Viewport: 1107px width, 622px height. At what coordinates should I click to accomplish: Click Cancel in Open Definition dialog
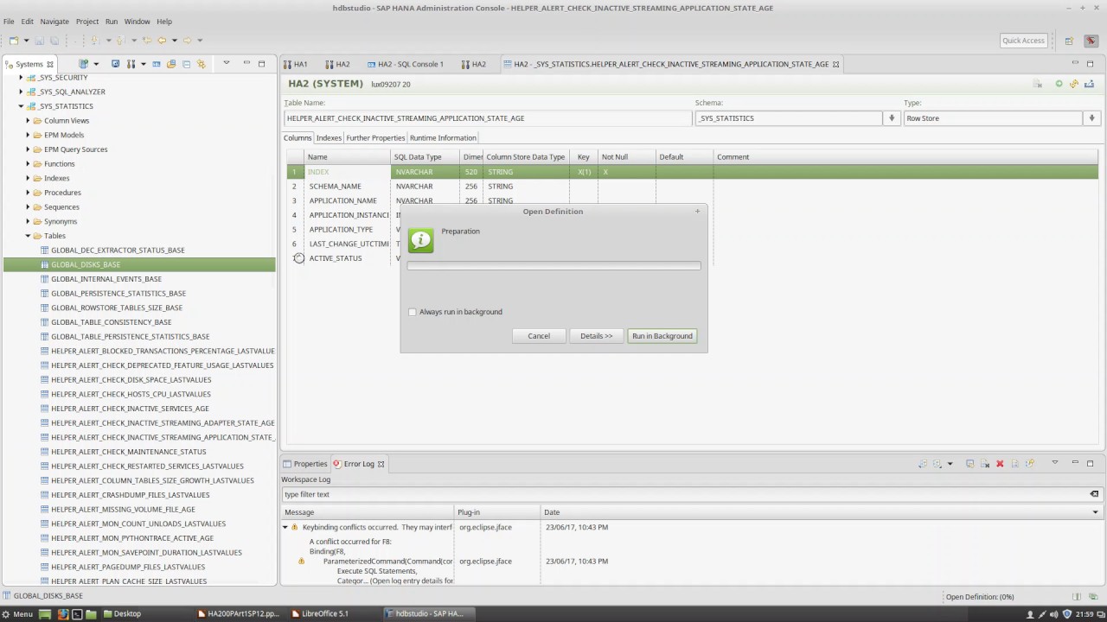pyautogui.click(x=539, y=336)
